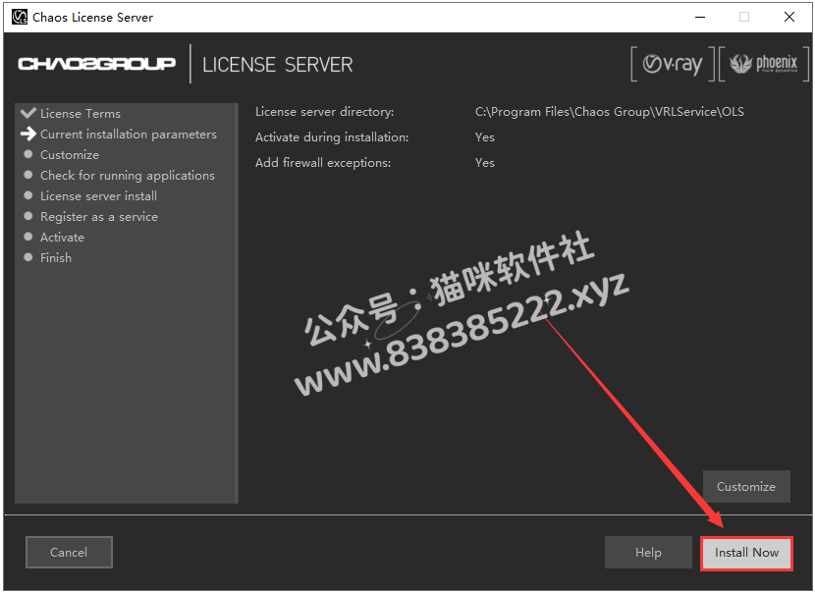Click the current step arrow icon
Screen dimensions: 815x593
point(28,135)
